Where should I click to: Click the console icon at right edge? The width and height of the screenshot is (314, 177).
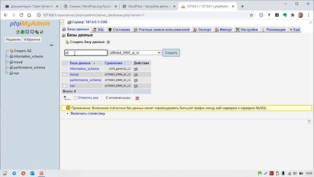click(309, 121)
